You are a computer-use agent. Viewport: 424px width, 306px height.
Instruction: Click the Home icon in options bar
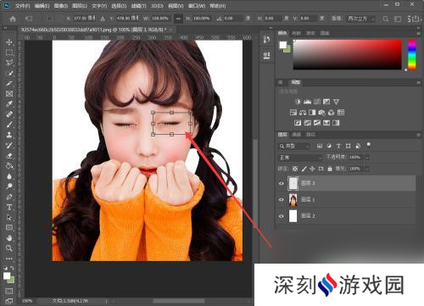click(x=13, y=19)
